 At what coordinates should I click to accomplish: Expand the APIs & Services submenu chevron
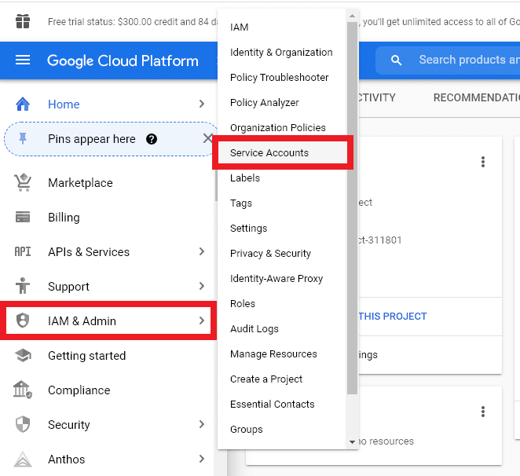click(202, 251)
